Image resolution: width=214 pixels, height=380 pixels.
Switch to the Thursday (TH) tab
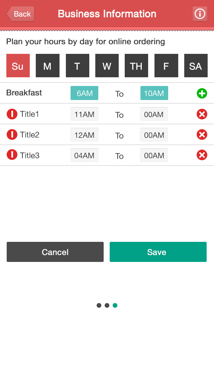pos(136,66)
